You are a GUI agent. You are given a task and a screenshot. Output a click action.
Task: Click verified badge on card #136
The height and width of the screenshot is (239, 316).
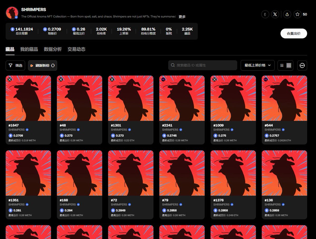pos(283,205)
